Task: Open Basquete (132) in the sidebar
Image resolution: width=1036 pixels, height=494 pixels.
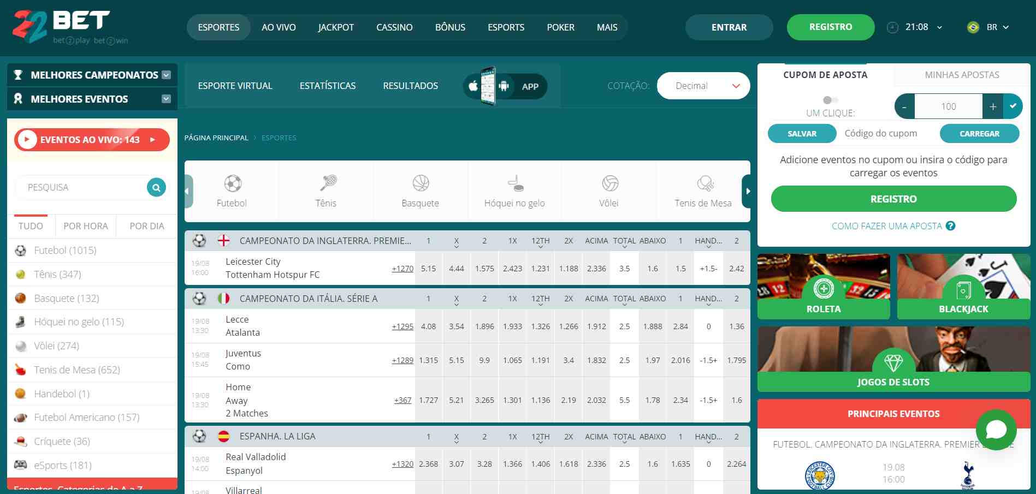Action: coord(92,299)
